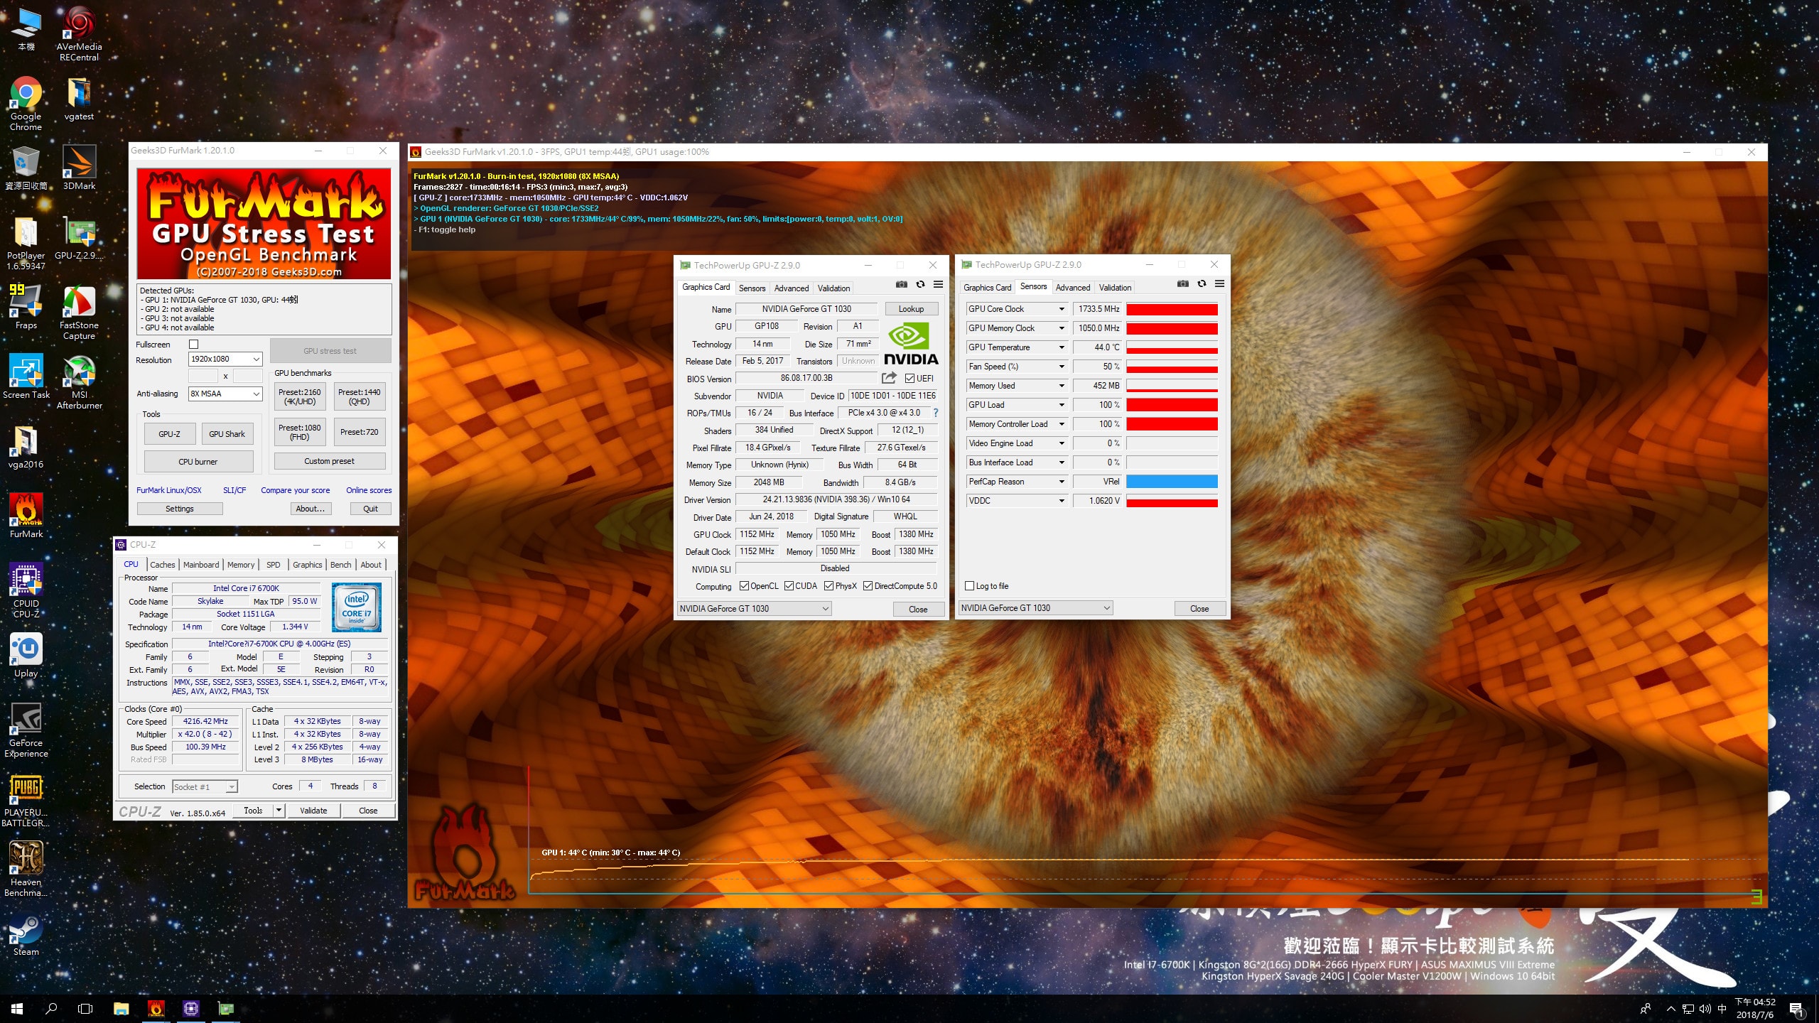Expand GPU Temperature sensor dropdown
This screenshot has width=1819, height=1023.
click(x=1062, y=347)
